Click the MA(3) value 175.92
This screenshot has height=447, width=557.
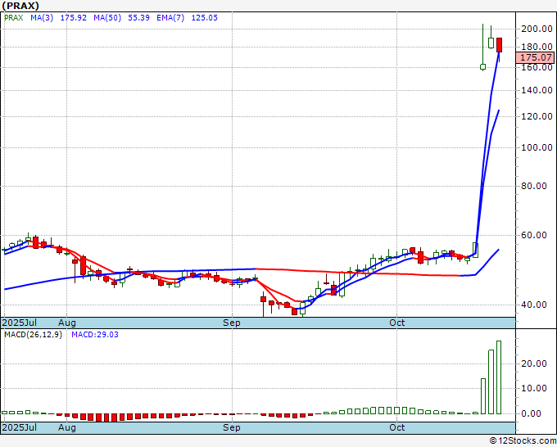pos(73,18)
